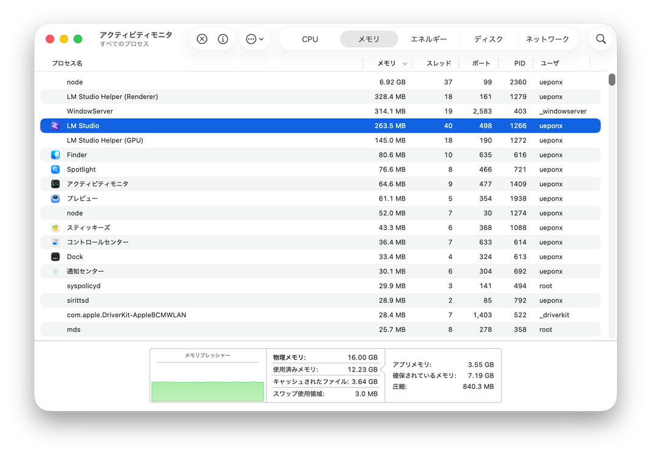Click the アプリメモリ 3.55 GB entry
The image size is (651, 456).
point(443,364)
